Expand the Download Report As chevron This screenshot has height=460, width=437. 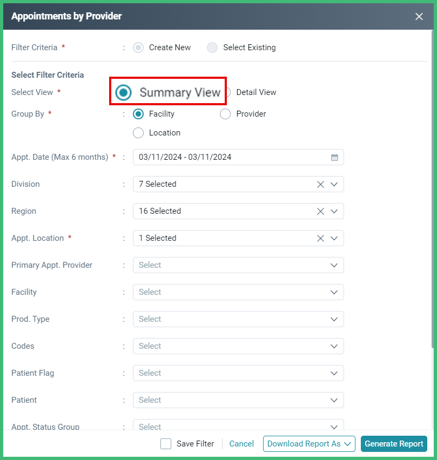click(x=348, y=444)
